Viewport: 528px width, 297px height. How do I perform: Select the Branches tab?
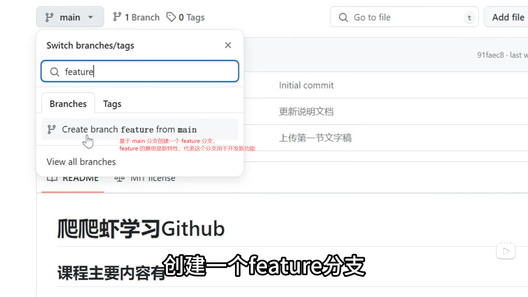(x=68, y=104)
